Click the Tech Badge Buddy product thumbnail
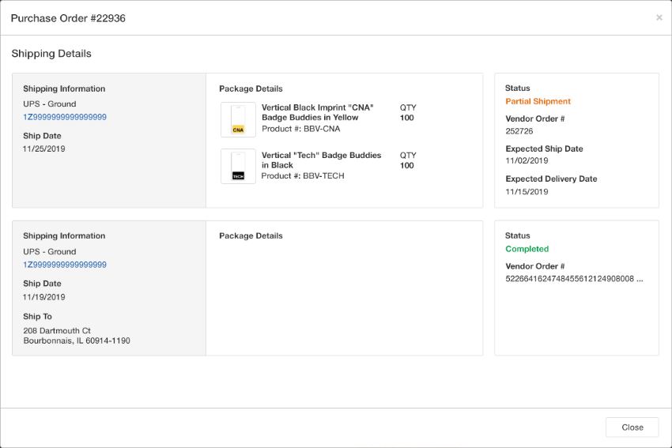Screen dimensions: 672x448 pyautogui.click(x=238, y=166)
